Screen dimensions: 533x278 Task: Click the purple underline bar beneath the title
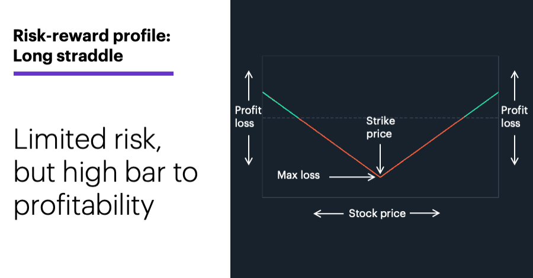(94, 73)
